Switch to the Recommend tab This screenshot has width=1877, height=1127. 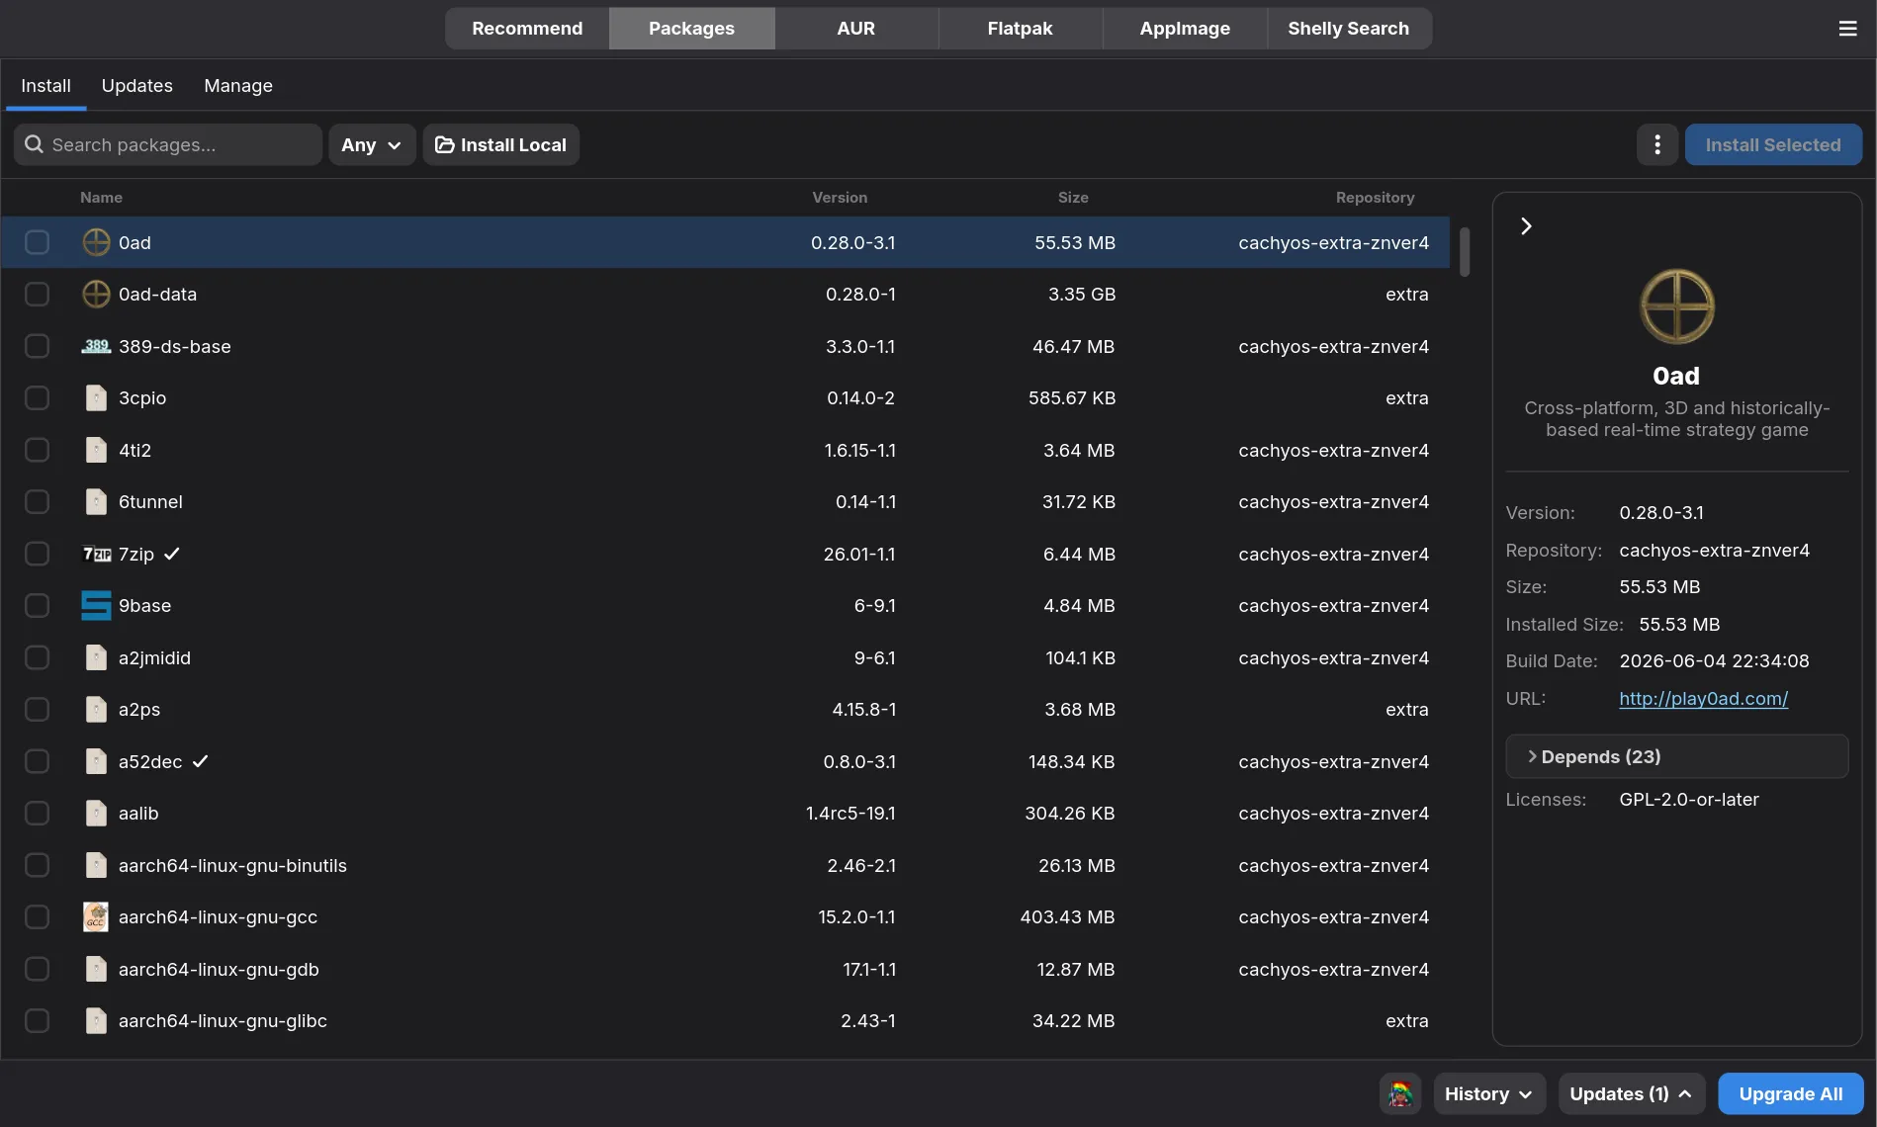coord(527,29)
